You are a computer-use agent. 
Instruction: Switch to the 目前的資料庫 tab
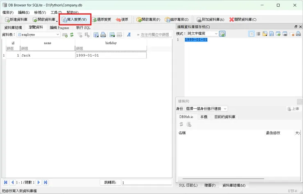click(x=225, y=117)
